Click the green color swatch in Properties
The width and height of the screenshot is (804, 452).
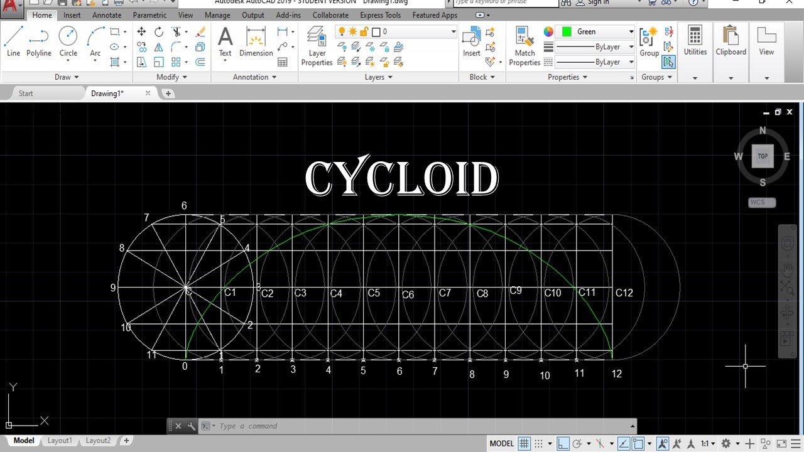pyautogui.click(x=567, y=31)
